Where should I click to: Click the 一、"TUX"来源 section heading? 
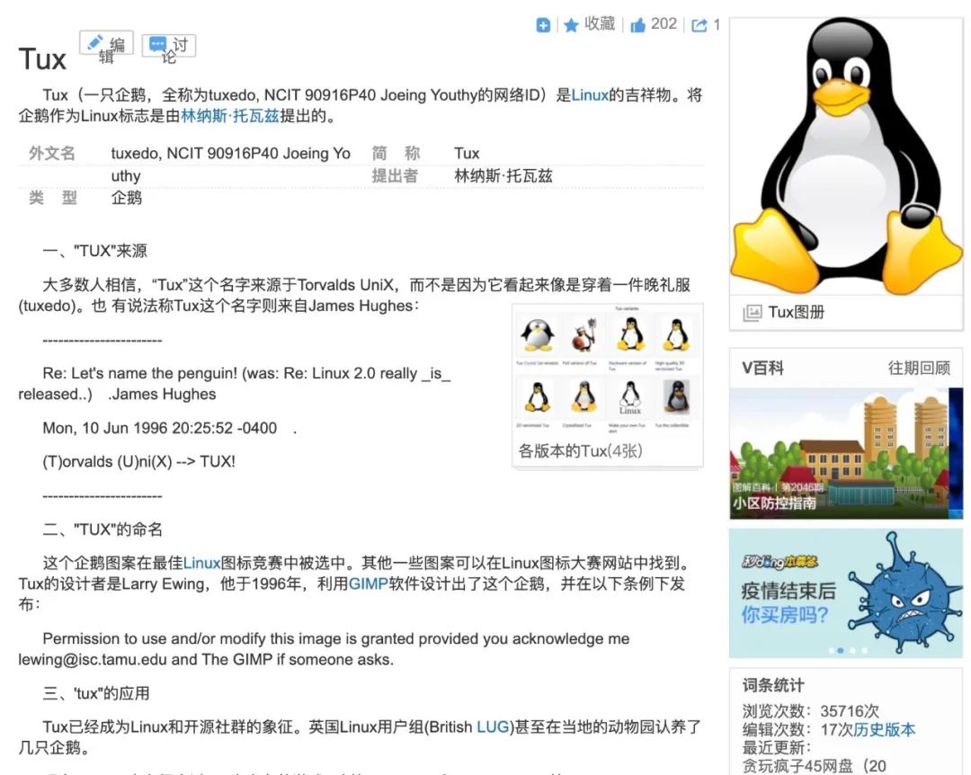(94, 251)
